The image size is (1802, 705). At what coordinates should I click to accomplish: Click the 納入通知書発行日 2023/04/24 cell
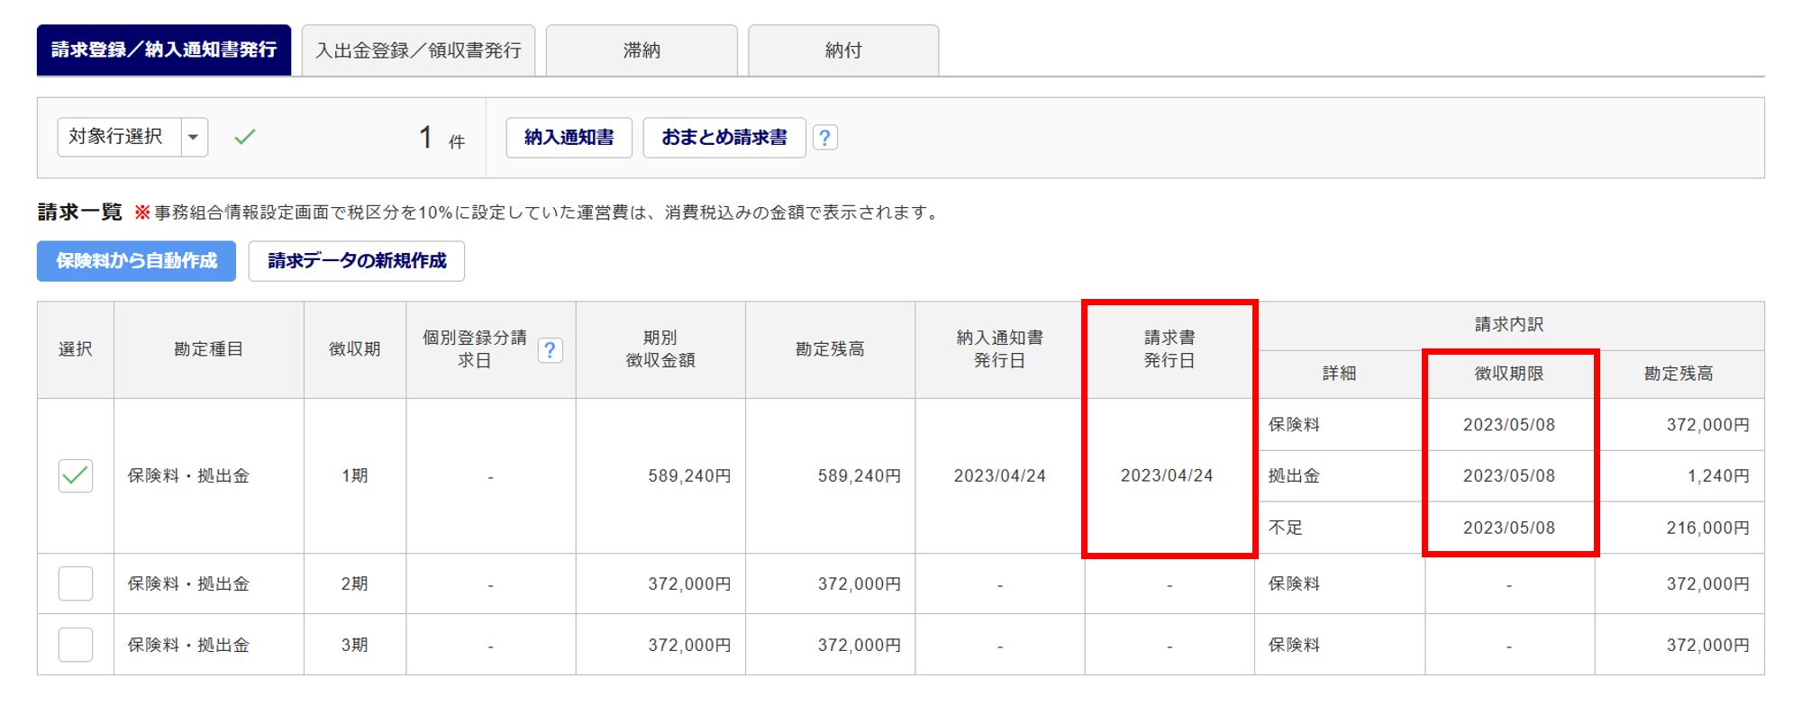tap(999, 475)
